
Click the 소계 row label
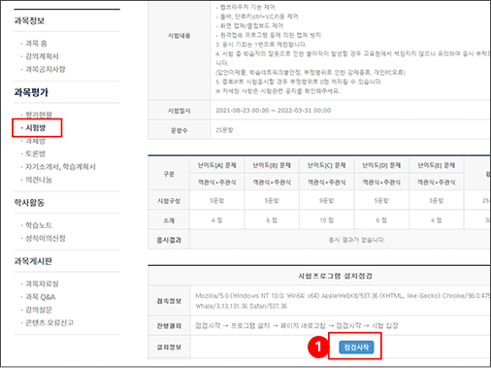point(169,220)
